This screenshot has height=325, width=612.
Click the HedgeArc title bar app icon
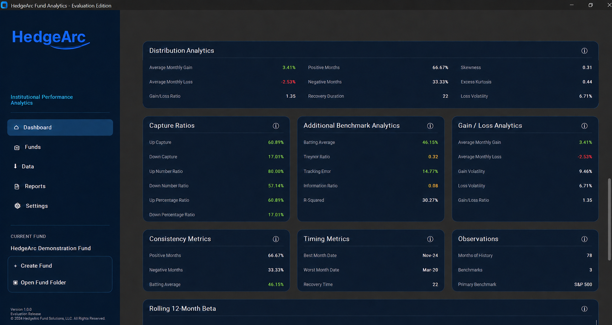(4, 5)
